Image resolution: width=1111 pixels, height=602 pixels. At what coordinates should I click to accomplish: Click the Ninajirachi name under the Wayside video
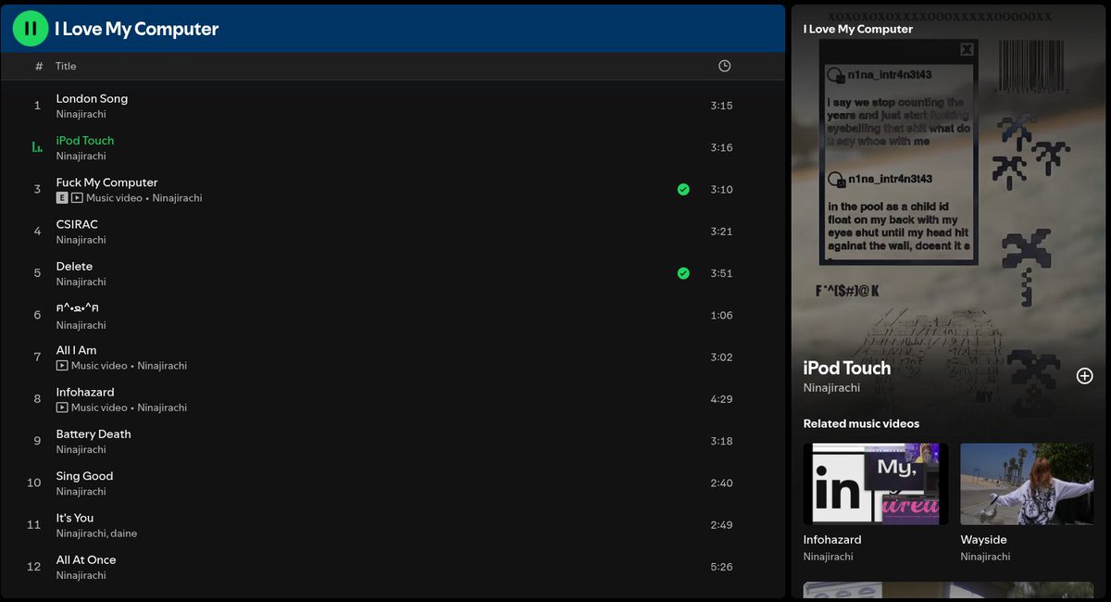coord(985,557)
